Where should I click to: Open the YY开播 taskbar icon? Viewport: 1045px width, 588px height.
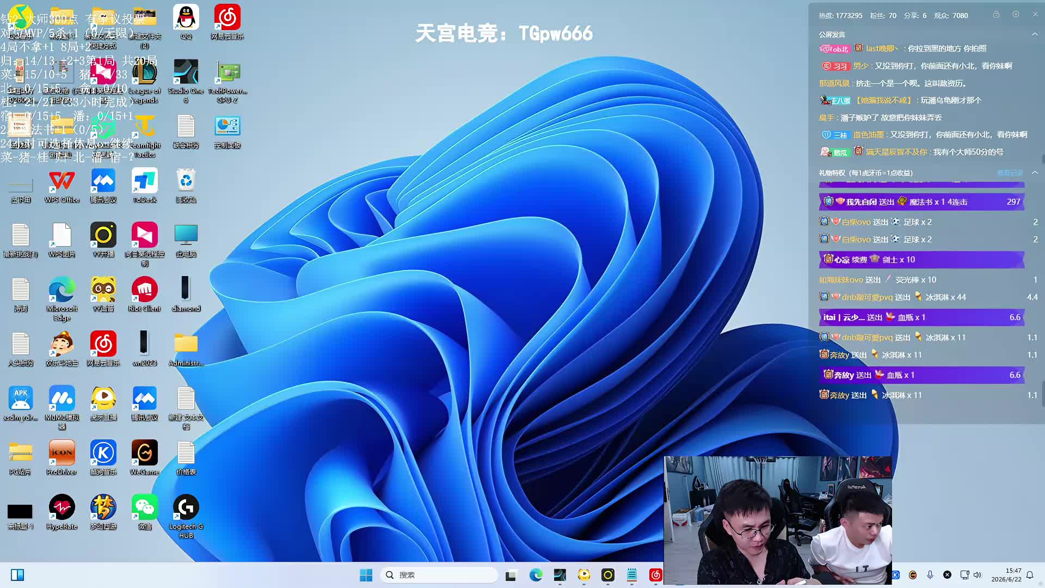pos(608,575)
